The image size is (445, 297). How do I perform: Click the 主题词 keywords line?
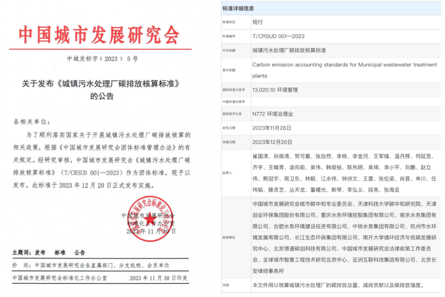tap(49, 252)
